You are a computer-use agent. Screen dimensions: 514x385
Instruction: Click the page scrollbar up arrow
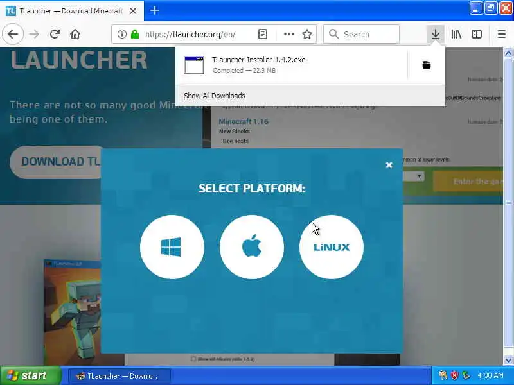pyautogui.click(x=508, y=53)
